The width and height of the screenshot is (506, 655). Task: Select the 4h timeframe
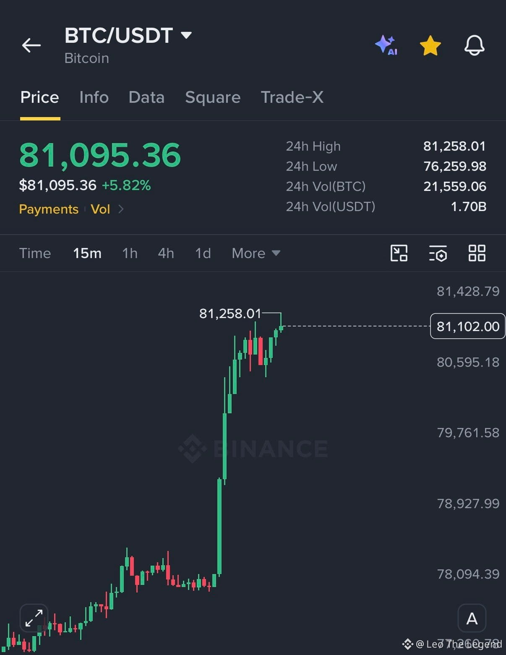pyautogui.click(x=166, y=253)
